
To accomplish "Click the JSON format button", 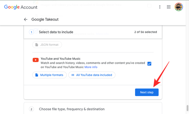I will point(47,45).
